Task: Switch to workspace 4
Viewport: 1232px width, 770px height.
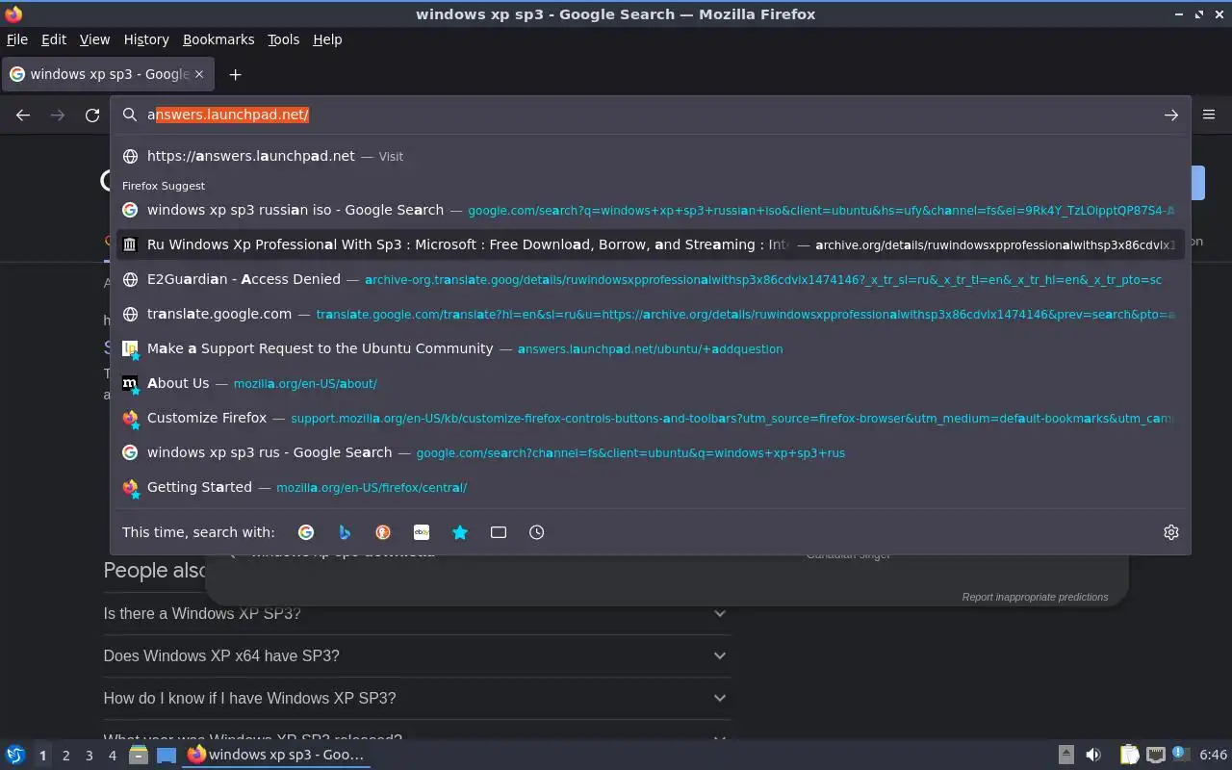Action: point(112,756)
